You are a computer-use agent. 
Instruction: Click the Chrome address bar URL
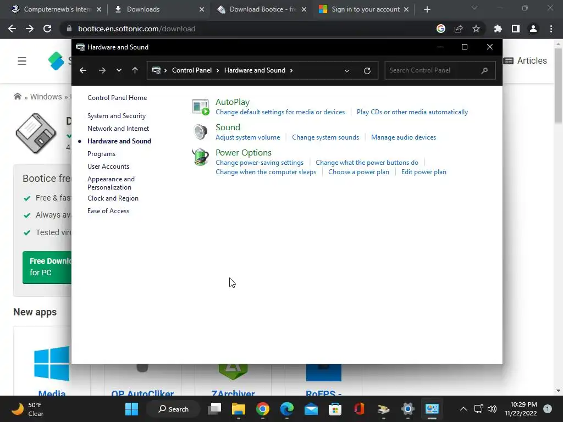137,29
